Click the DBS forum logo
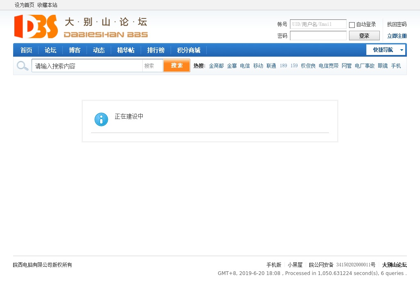This screenshot has height=298, width=420. point(81,27)
